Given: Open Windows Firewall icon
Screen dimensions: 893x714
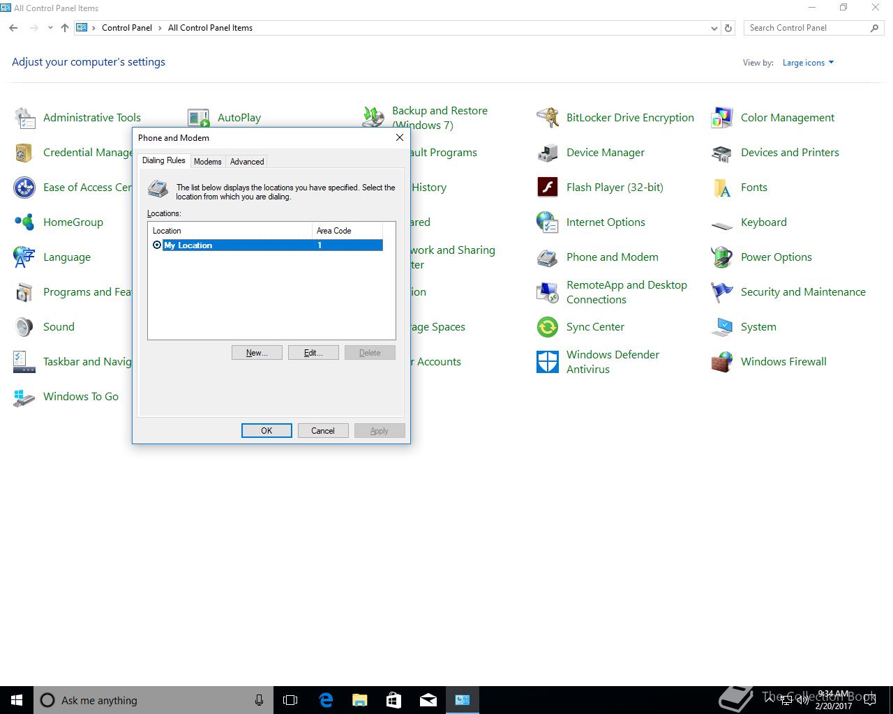Looking at the screenshot, I should (722, 362).
